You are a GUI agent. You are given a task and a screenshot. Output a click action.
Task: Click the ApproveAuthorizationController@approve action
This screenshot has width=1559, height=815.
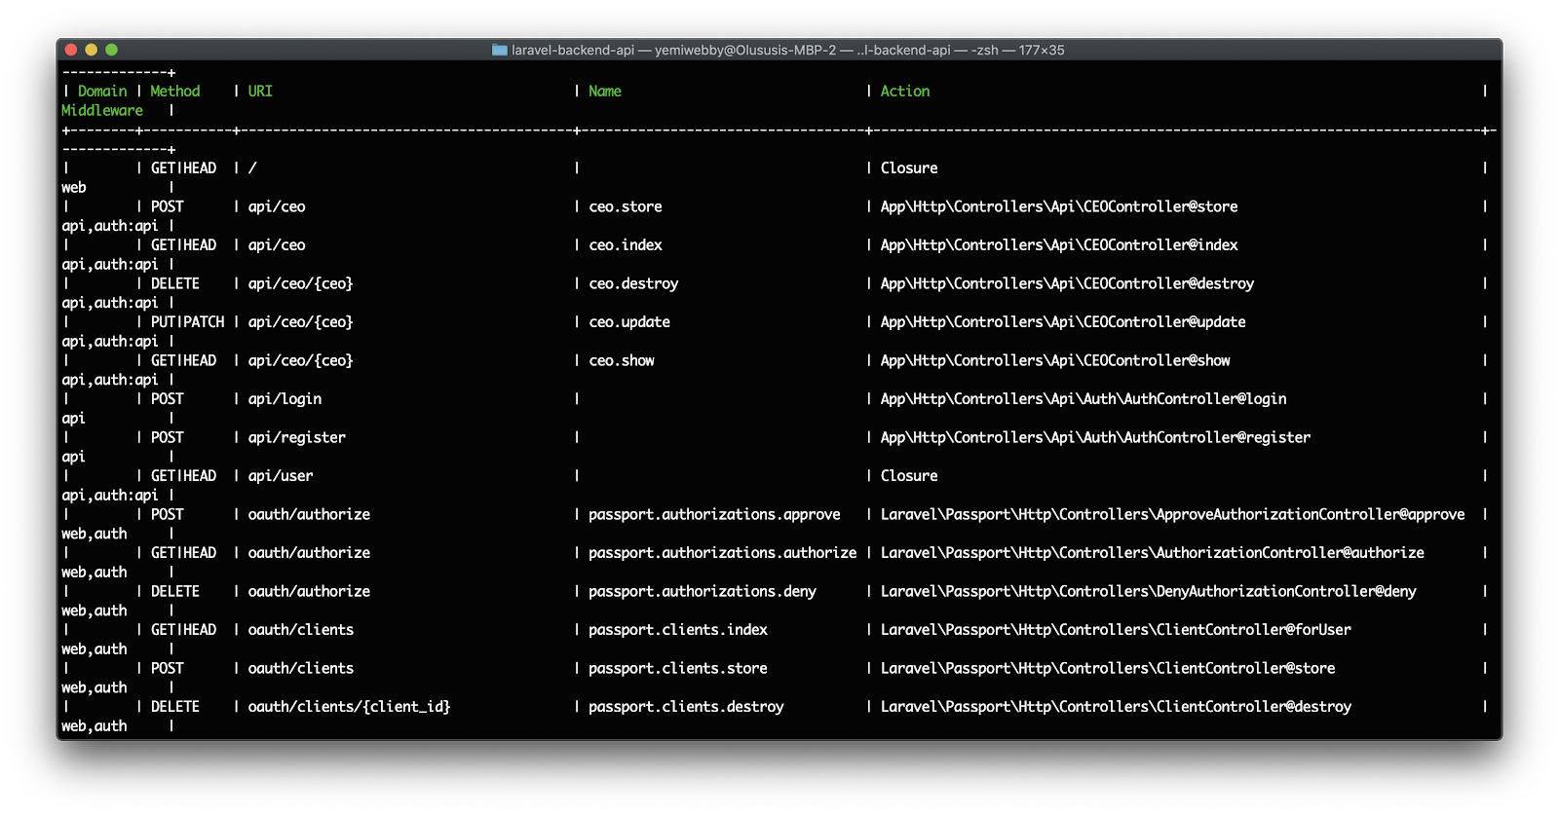point(1173,514)
